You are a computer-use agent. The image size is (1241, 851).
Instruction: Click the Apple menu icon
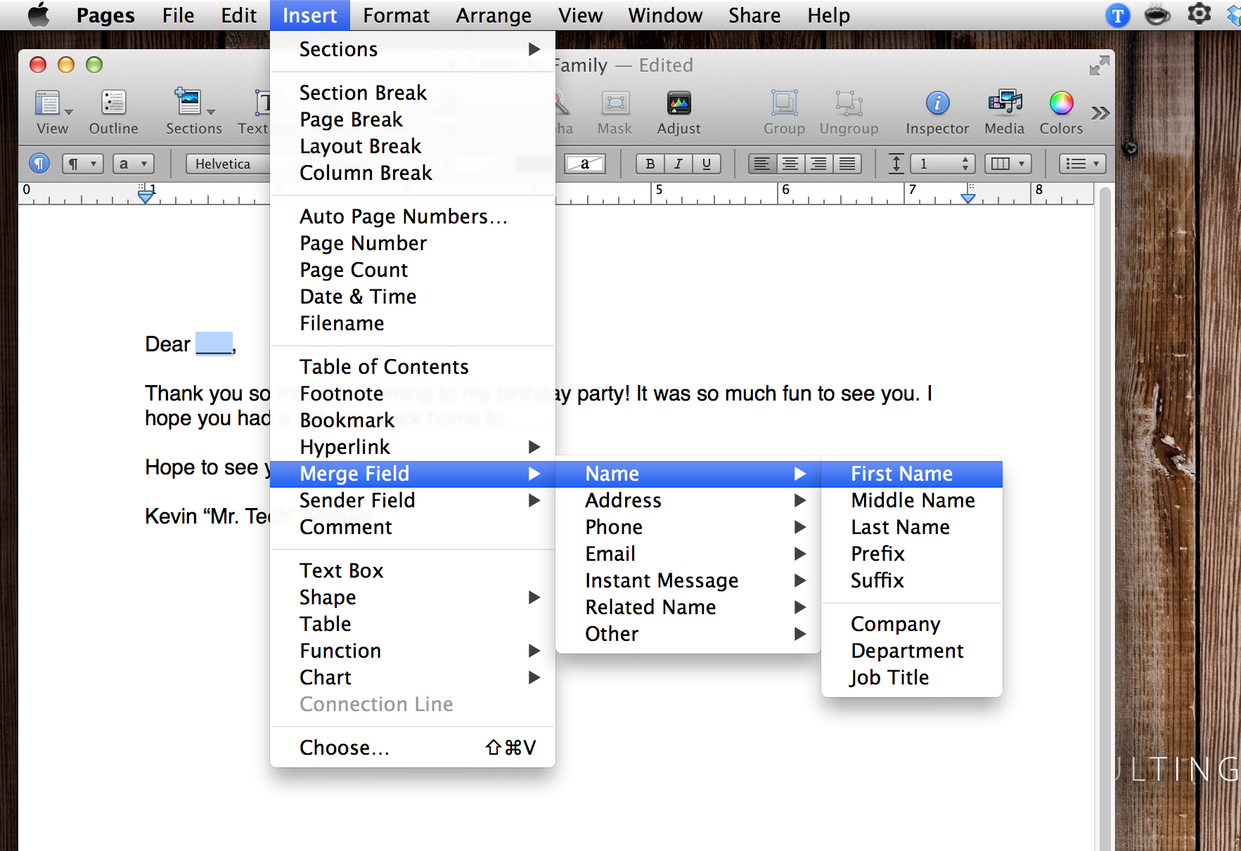pyautogui.click(x=39, y=15)
